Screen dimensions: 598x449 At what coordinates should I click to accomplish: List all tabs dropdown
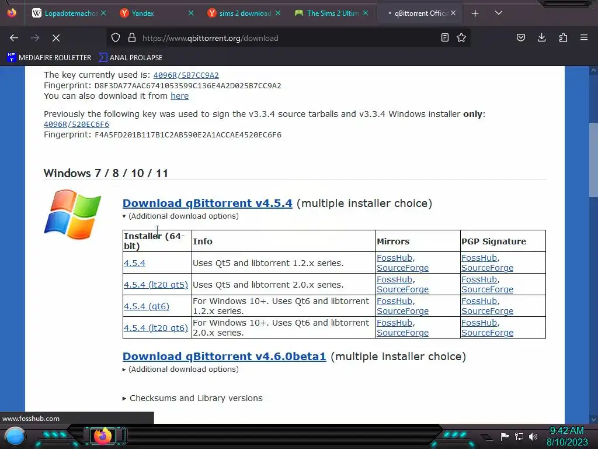pyautogui.click(x=499, y=13)
